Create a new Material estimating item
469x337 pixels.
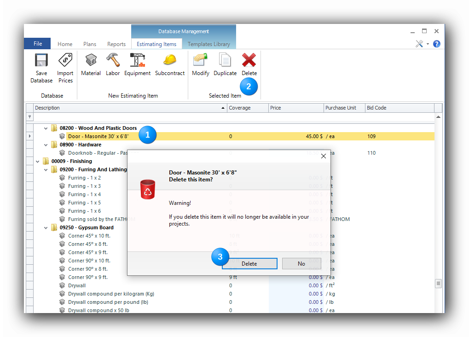click(x=91, y=64)
